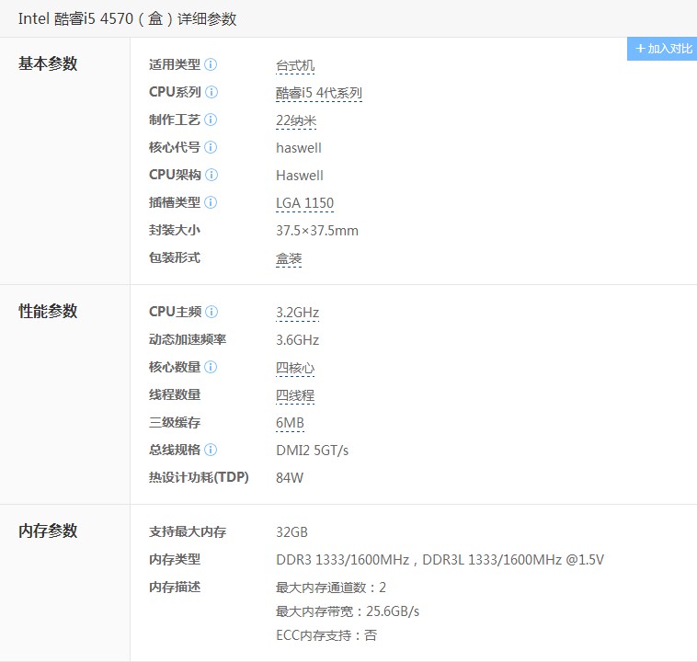
Task: Select the haswell core codename value
Action: (x=299, y=148)
